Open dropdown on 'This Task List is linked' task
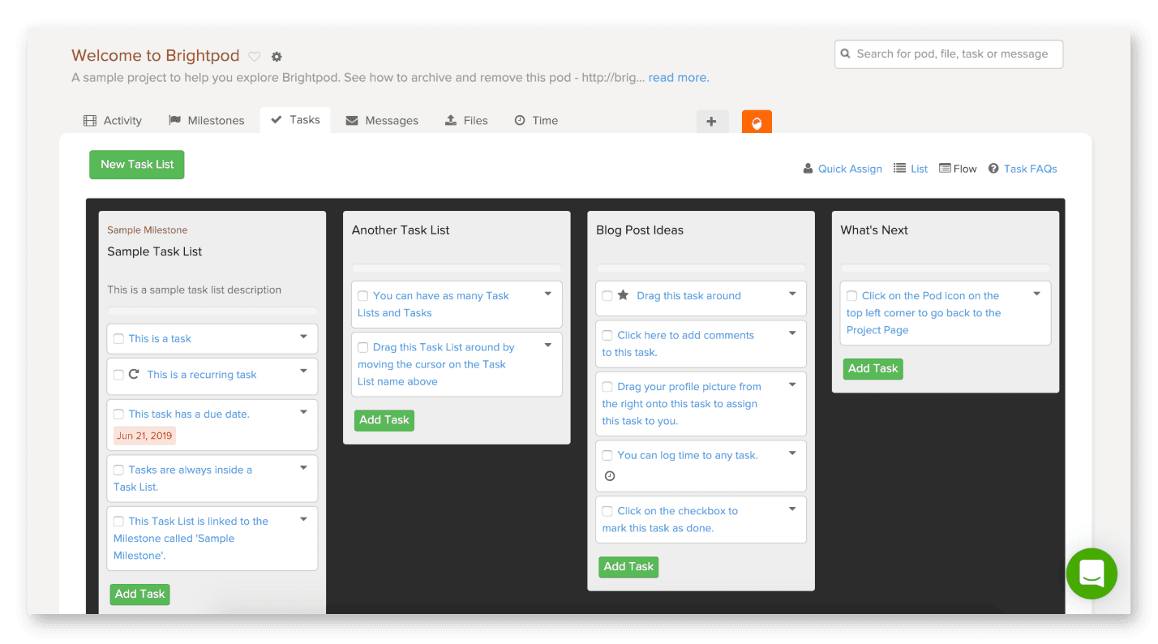Screen dimensions: 1158x644 [303, 519]
